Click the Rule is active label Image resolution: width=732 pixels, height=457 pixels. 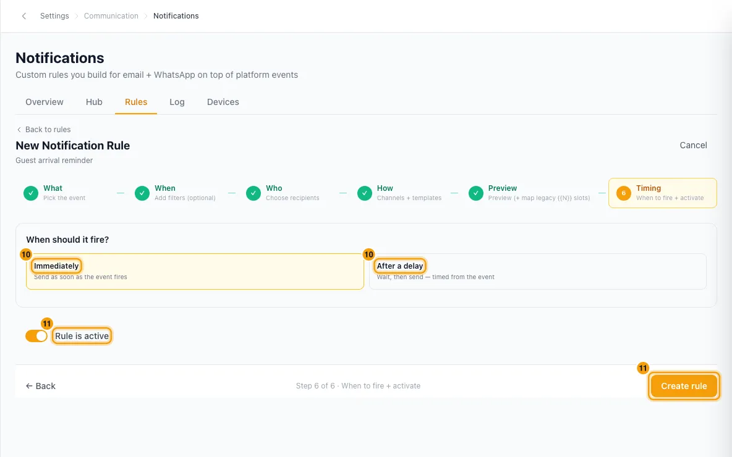coord(82,336)
